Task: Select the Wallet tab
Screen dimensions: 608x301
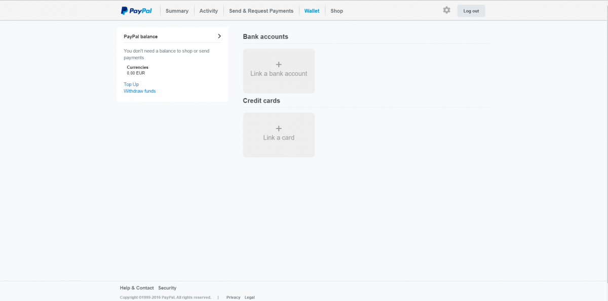Action: tap(312, 11)
